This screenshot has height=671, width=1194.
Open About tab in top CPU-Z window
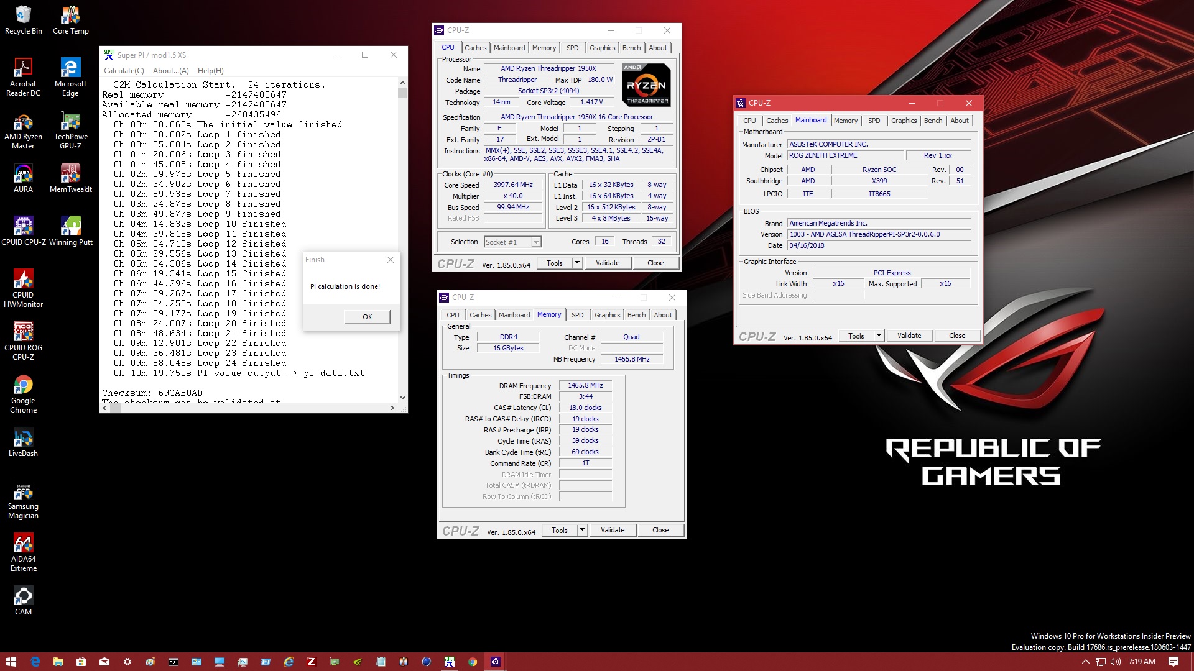(658, 48)
